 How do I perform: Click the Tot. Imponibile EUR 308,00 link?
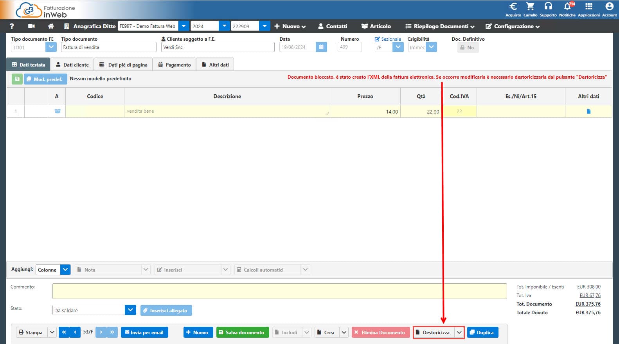[588, 287]
